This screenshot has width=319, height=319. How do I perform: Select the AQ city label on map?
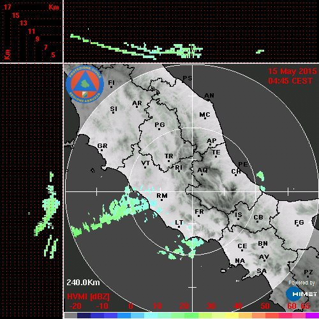tap(202, 170)
